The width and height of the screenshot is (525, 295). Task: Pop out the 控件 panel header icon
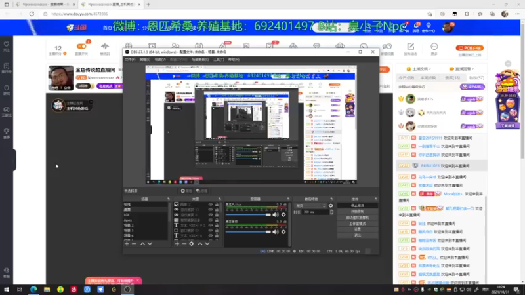[375, 199]
